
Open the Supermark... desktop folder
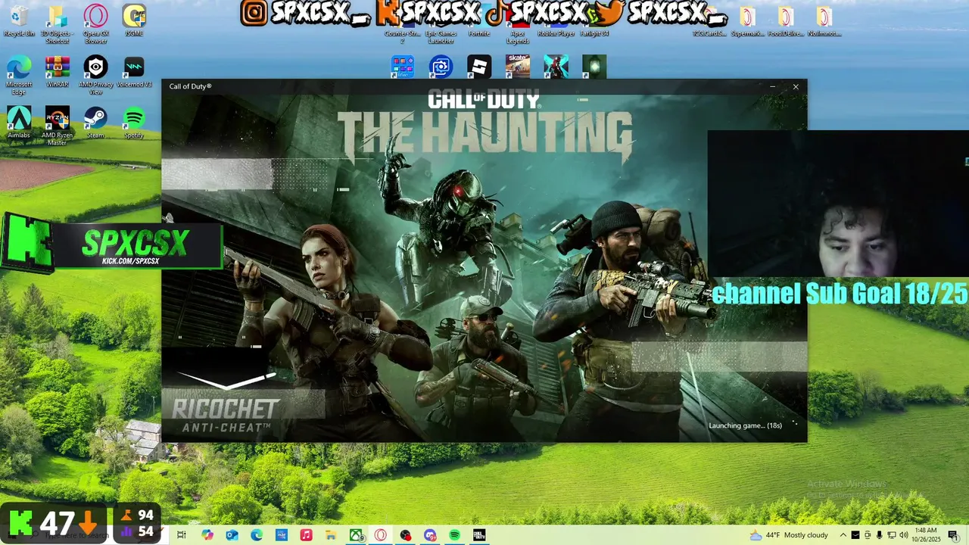[x=747, y=21]
